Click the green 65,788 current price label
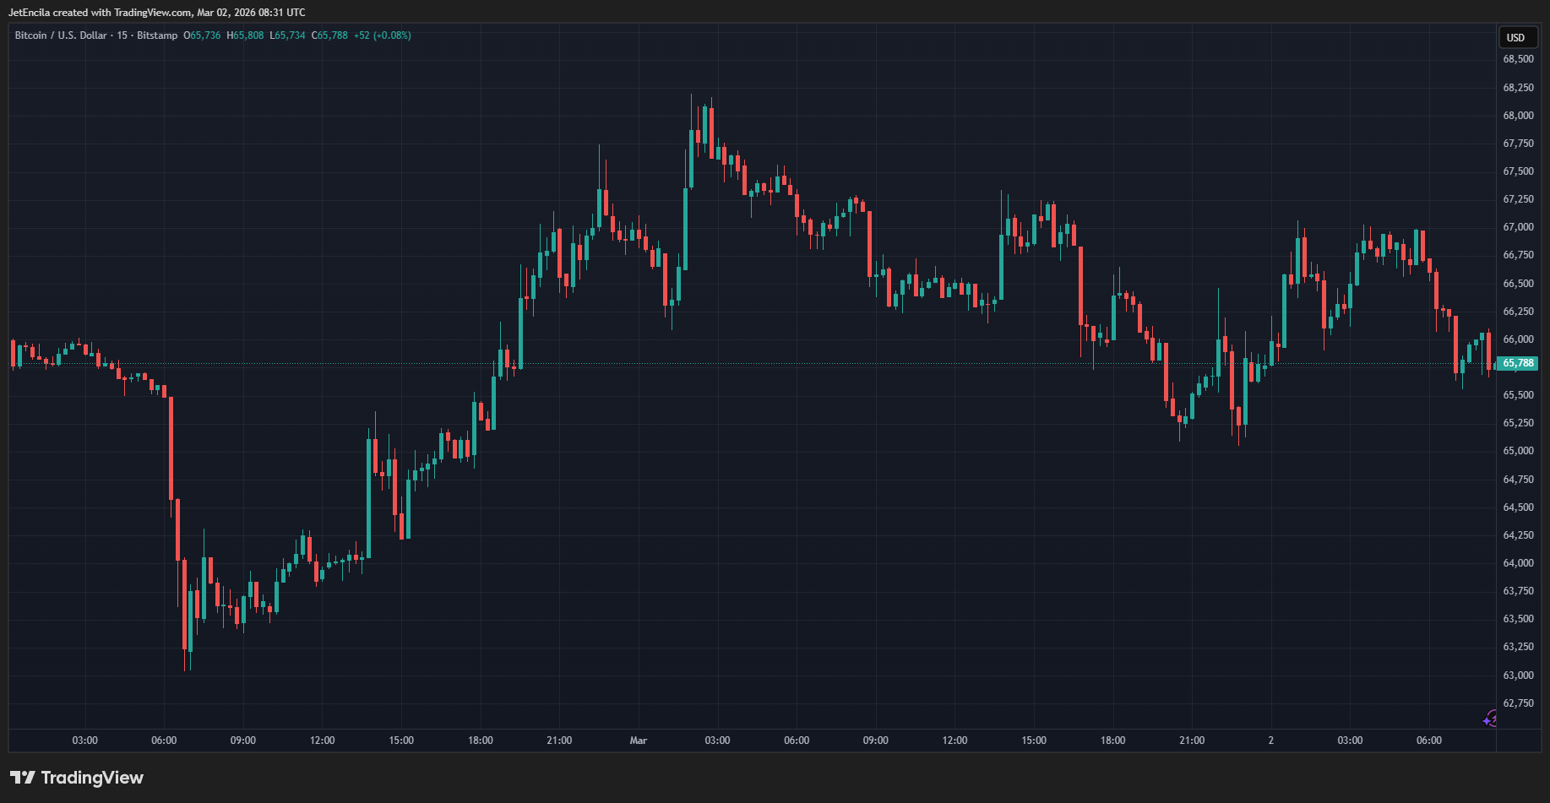Viewport: 1550px width, 803px height. click(x=1517, y=364)
